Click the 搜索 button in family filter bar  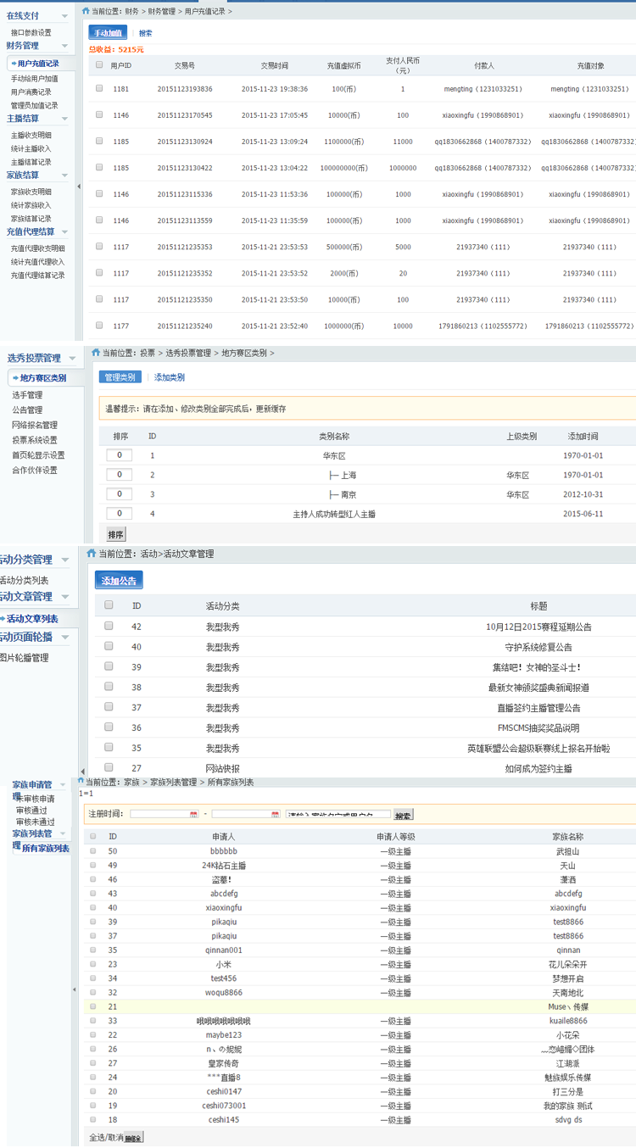[403, 815]
